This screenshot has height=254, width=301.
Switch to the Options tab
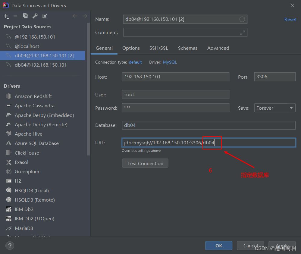[x=131, y=48]
